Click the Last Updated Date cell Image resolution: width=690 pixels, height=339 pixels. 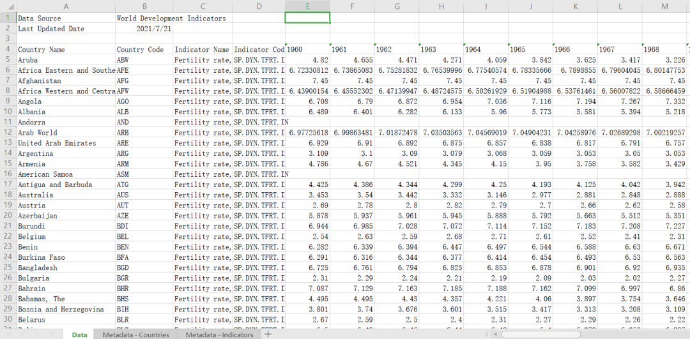[x=51, y=29]
